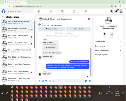The height and width of the screenshot is (101, 126).
Task: Click the conversation list scrollbar
Action: click(x=35, y=35)
